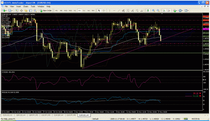Select the vertical line drawing tool
Viewport: 210px width, 121px height.
click(x=110, y=10)
